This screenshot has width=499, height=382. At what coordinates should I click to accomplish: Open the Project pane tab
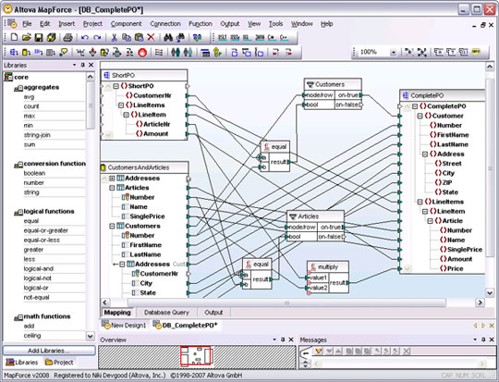pos(59,363)
